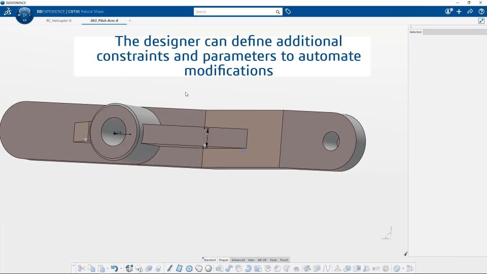Switch to the Tools toolbar tab
The height and width of the screenshot is (274, 487).
coord(273,260)
